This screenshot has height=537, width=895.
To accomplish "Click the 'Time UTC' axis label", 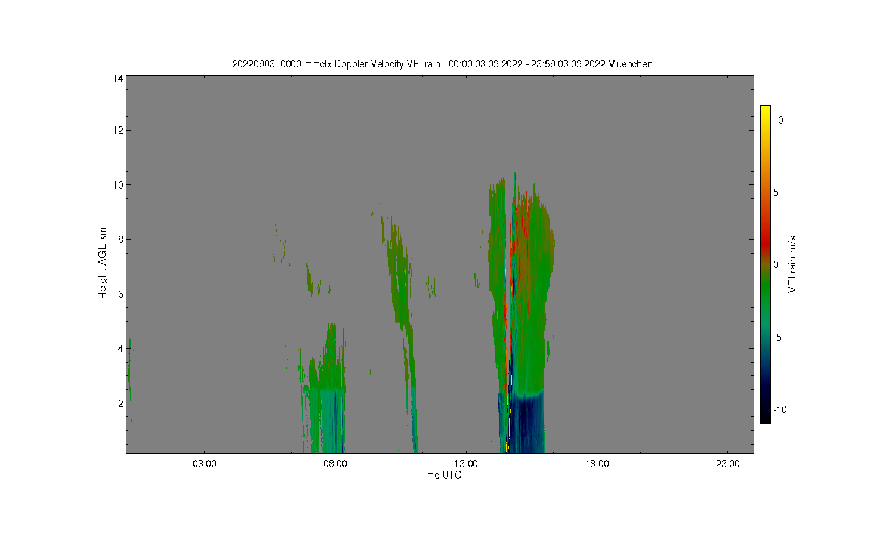I will pyautogui.click(x=440, y=476).
